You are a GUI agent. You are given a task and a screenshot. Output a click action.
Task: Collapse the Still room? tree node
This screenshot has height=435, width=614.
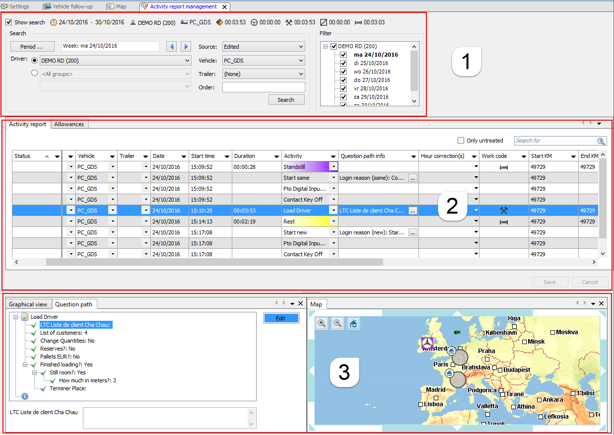pyautogui.click(x=35, y=372)
